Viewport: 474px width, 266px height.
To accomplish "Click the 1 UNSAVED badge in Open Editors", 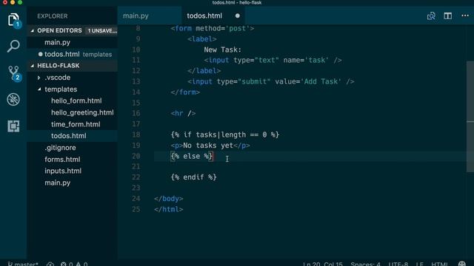I will (x=102, y=31).
